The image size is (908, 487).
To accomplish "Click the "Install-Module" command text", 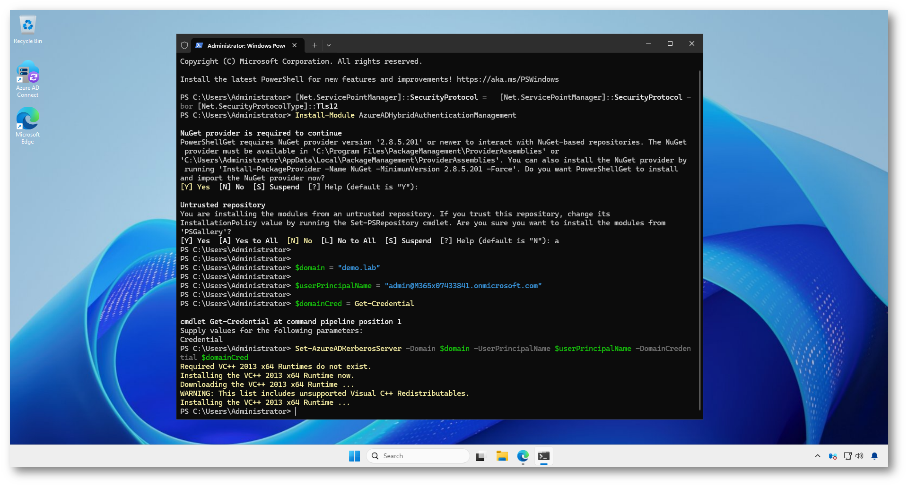I will [x=325, y=115].
